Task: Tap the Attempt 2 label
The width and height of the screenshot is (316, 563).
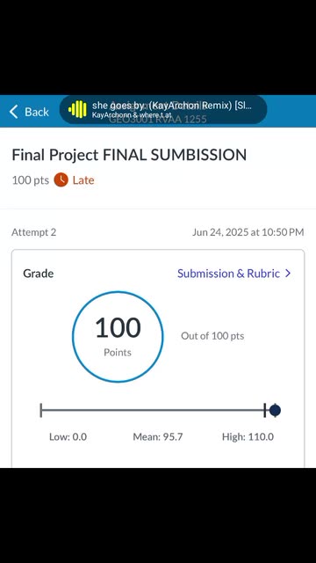Action: tap(33, 232)
